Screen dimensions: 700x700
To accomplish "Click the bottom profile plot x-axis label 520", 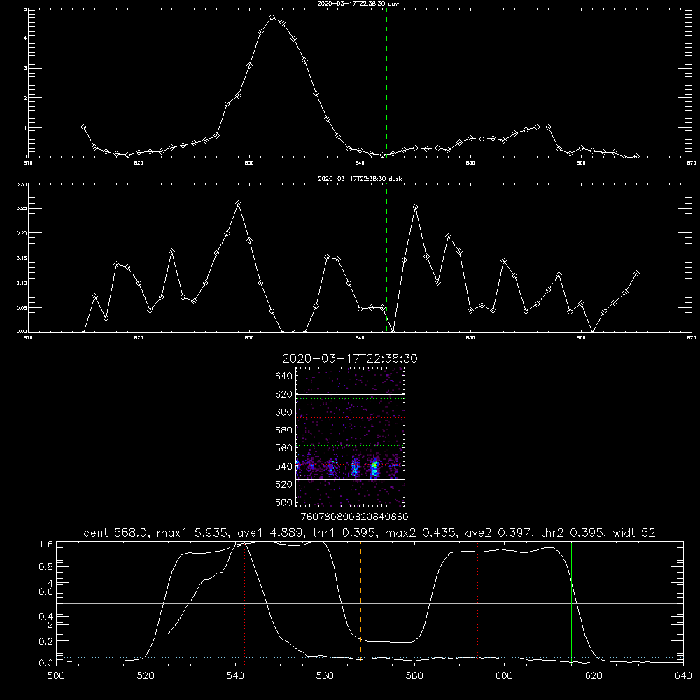I will coord(146,676).
